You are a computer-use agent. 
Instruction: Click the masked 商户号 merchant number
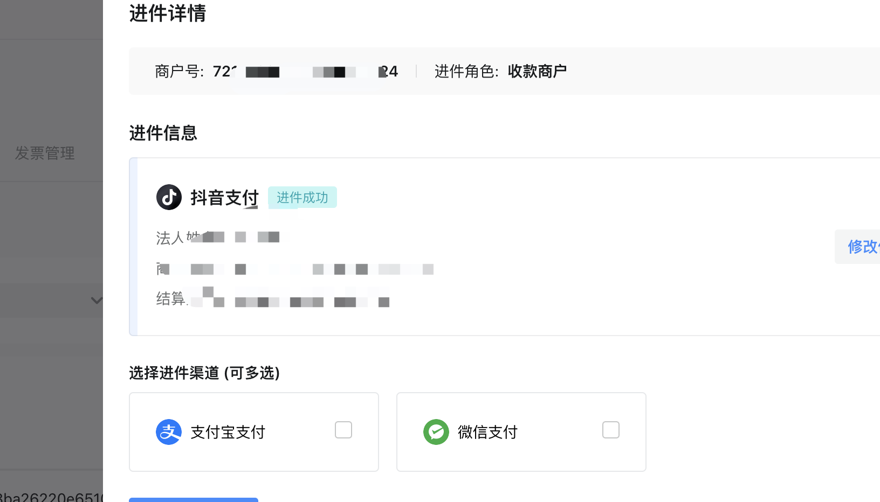point(305,72)
